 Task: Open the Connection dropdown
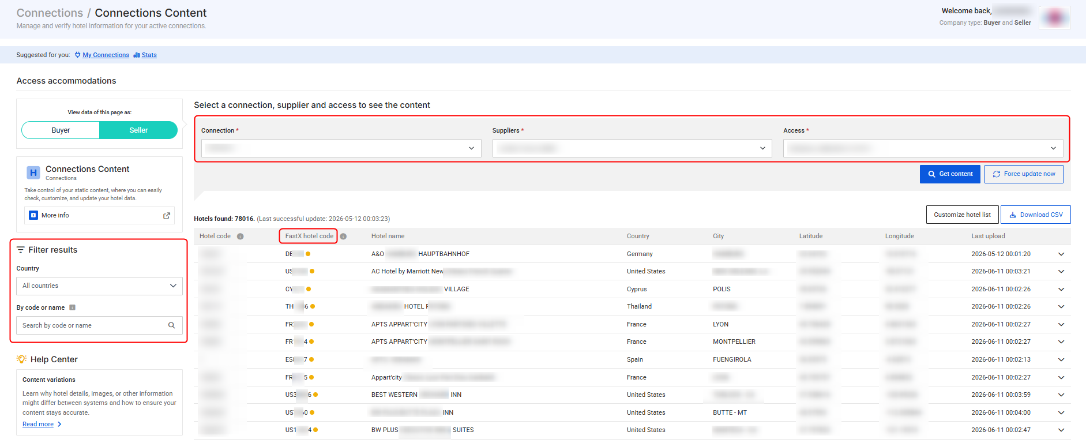tap(341, 148)
